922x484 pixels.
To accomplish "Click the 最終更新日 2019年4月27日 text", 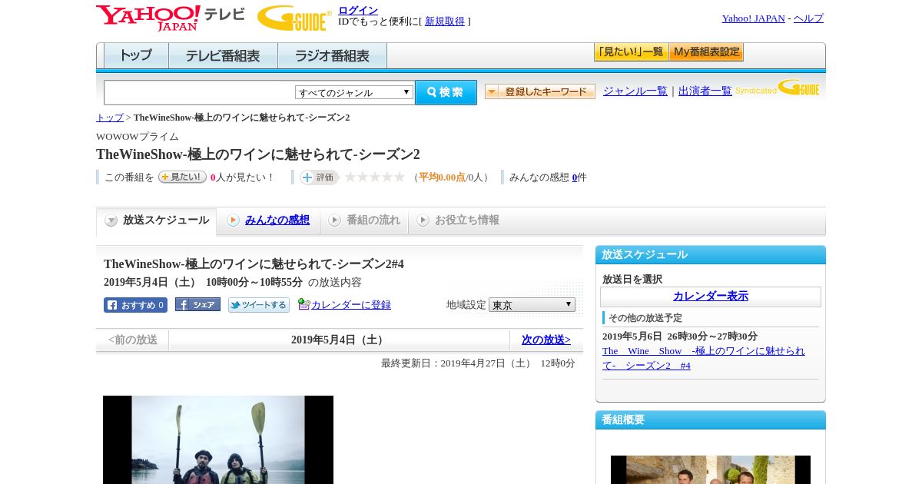I will pyautogui.click(x=478, y=363).
